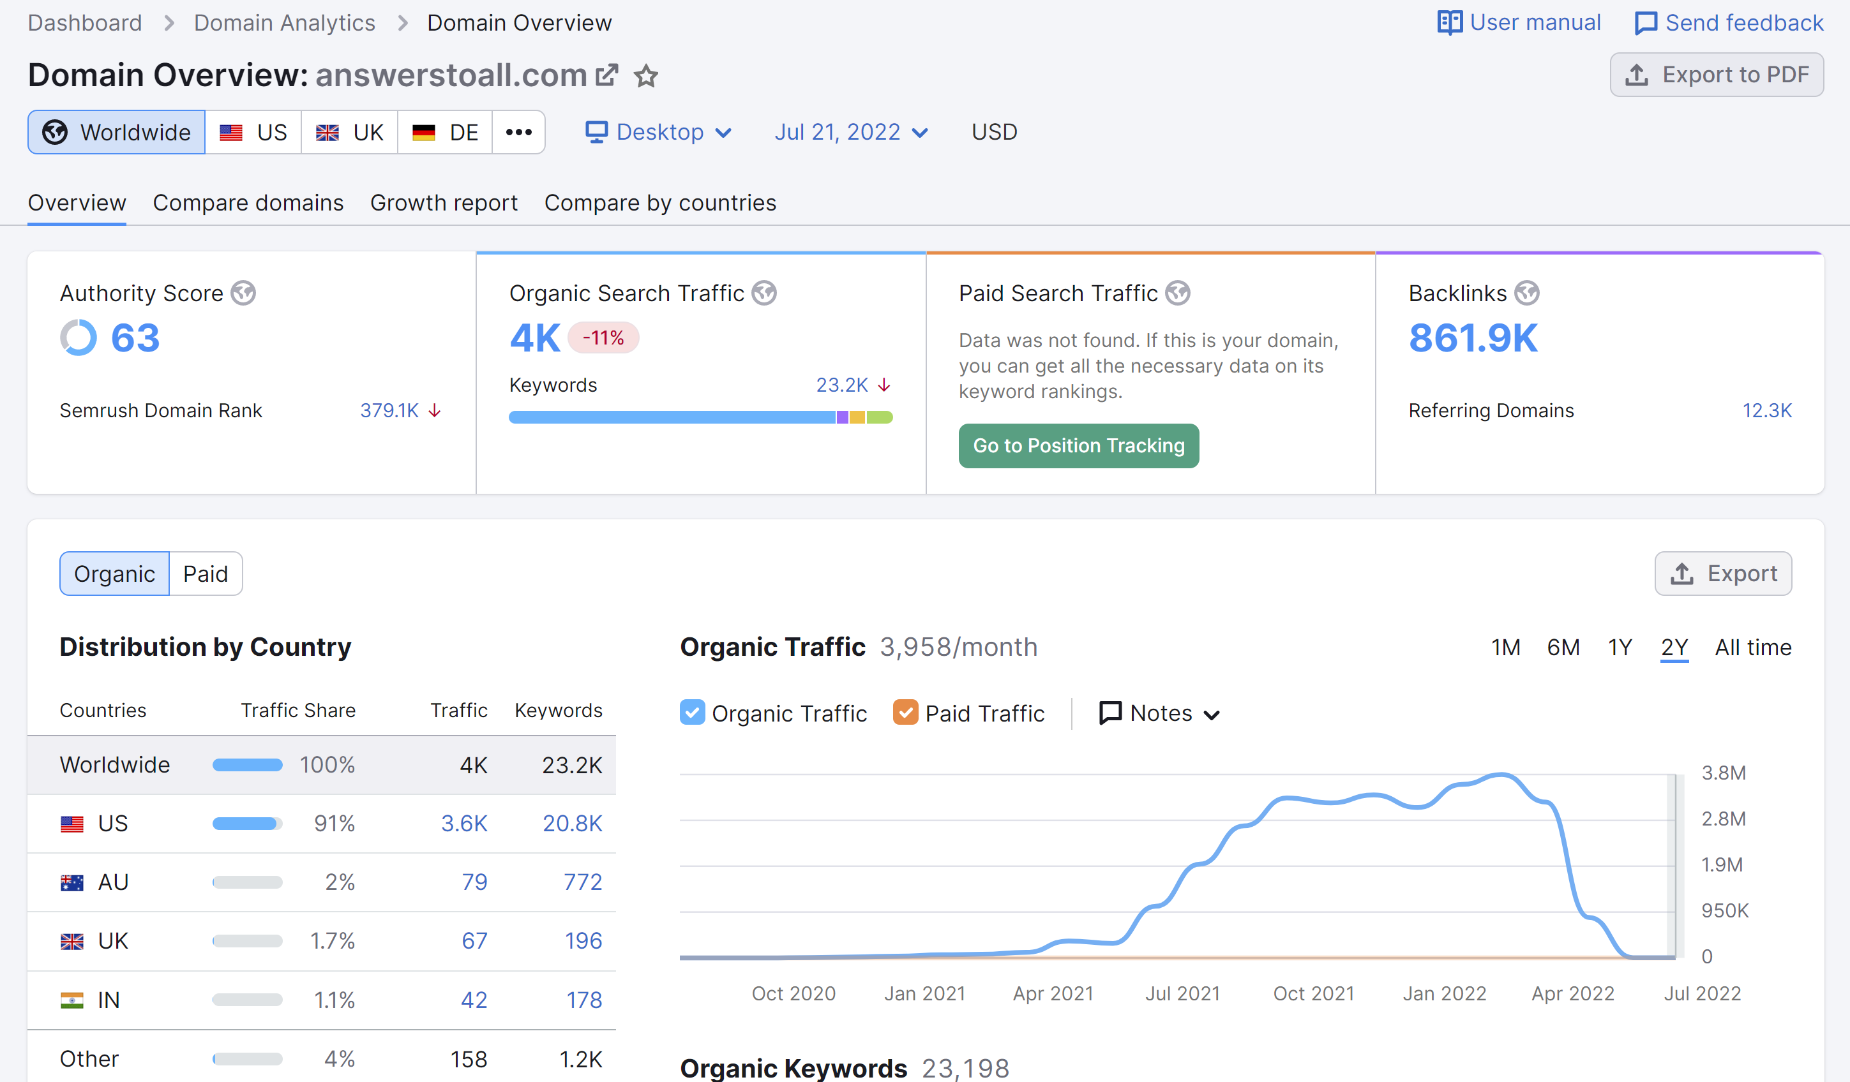Open the Compare domains tab
The image size is (1850, 1082).
tap(248, 202)
